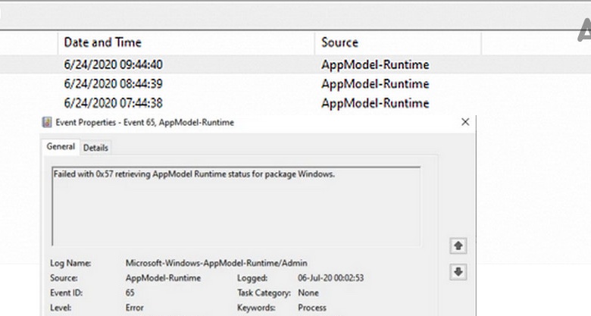Select the 6/24/2020 08:44:39 event row
The image size is (591, 316).
pyautogui.click(x=113, y=83)
